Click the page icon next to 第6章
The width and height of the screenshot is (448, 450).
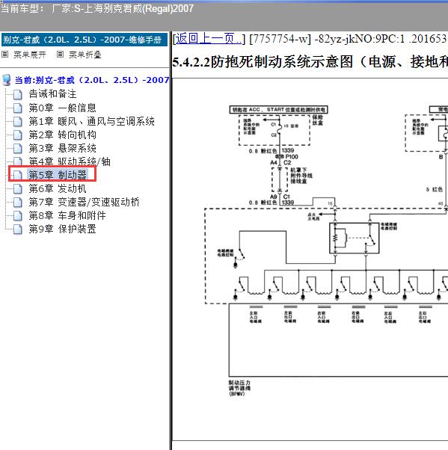[18, 189]
